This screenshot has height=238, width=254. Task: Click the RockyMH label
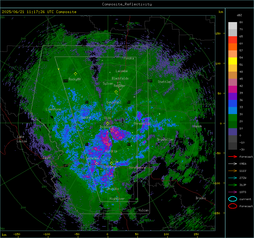75,79
